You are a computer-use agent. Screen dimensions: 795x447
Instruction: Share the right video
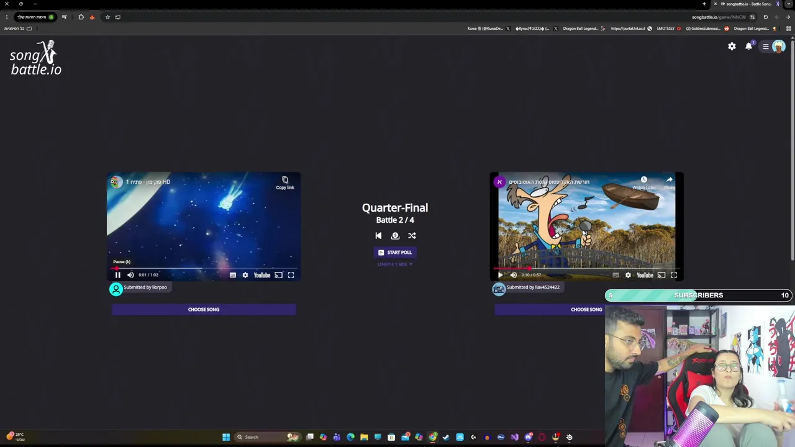click(x=669, y=183)
